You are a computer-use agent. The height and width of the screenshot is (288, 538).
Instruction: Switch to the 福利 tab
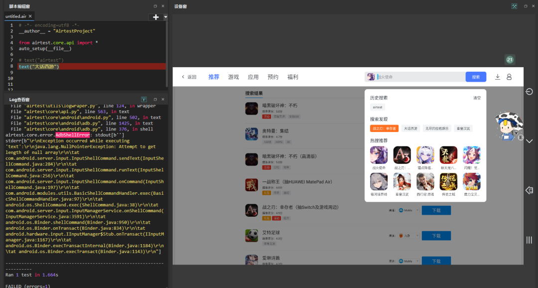click(x=293, y=77)
